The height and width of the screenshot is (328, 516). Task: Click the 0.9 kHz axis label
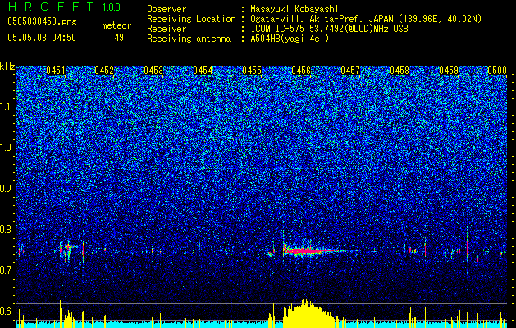coord(7,189)
